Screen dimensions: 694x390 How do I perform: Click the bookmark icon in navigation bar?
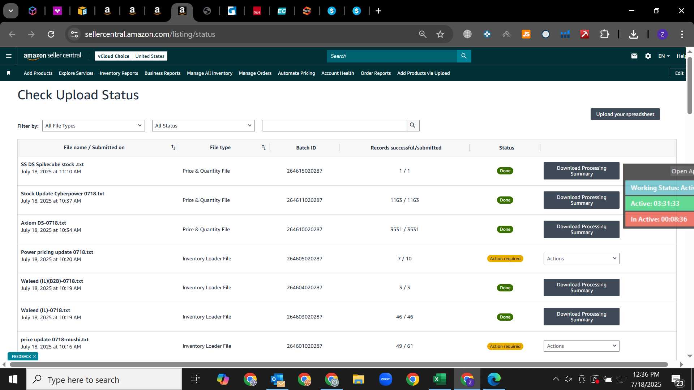point(9,73)
